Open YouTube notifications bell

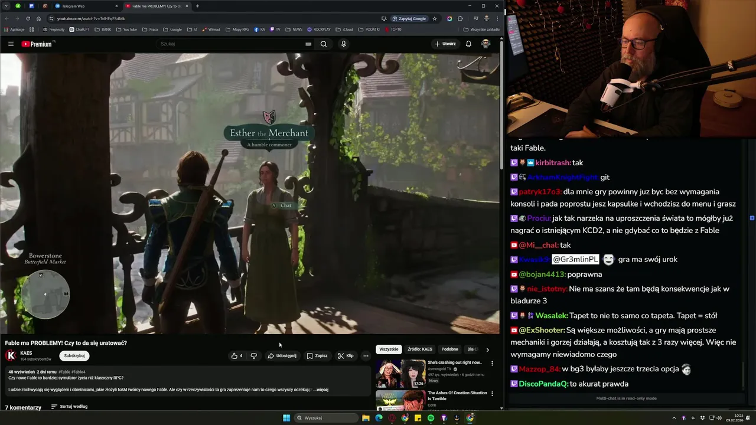coord(468,44)
